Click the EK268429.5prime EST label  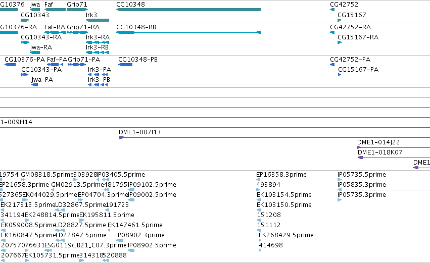pos(286,235)
